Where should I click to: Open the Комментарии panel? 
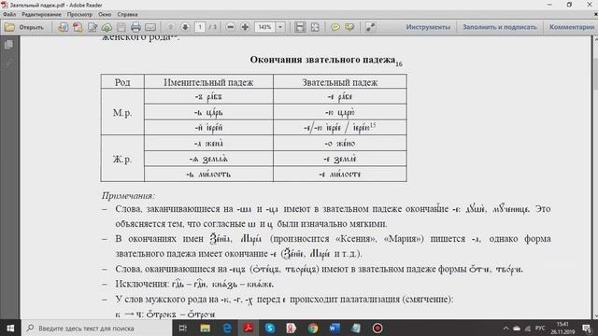572,27
